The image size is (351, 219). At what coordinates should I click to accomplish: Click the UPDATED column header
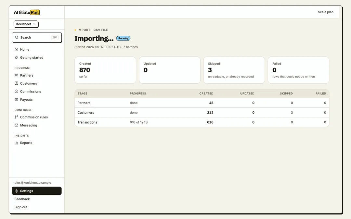pyautogui.click(x=247, y=93)
